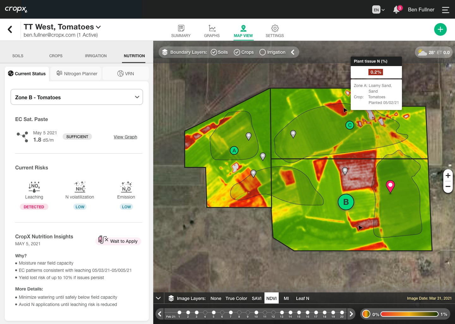This screenshot has height=324, width=455.
Task: Switch to the VRN tab
Action: click(126, 73)
